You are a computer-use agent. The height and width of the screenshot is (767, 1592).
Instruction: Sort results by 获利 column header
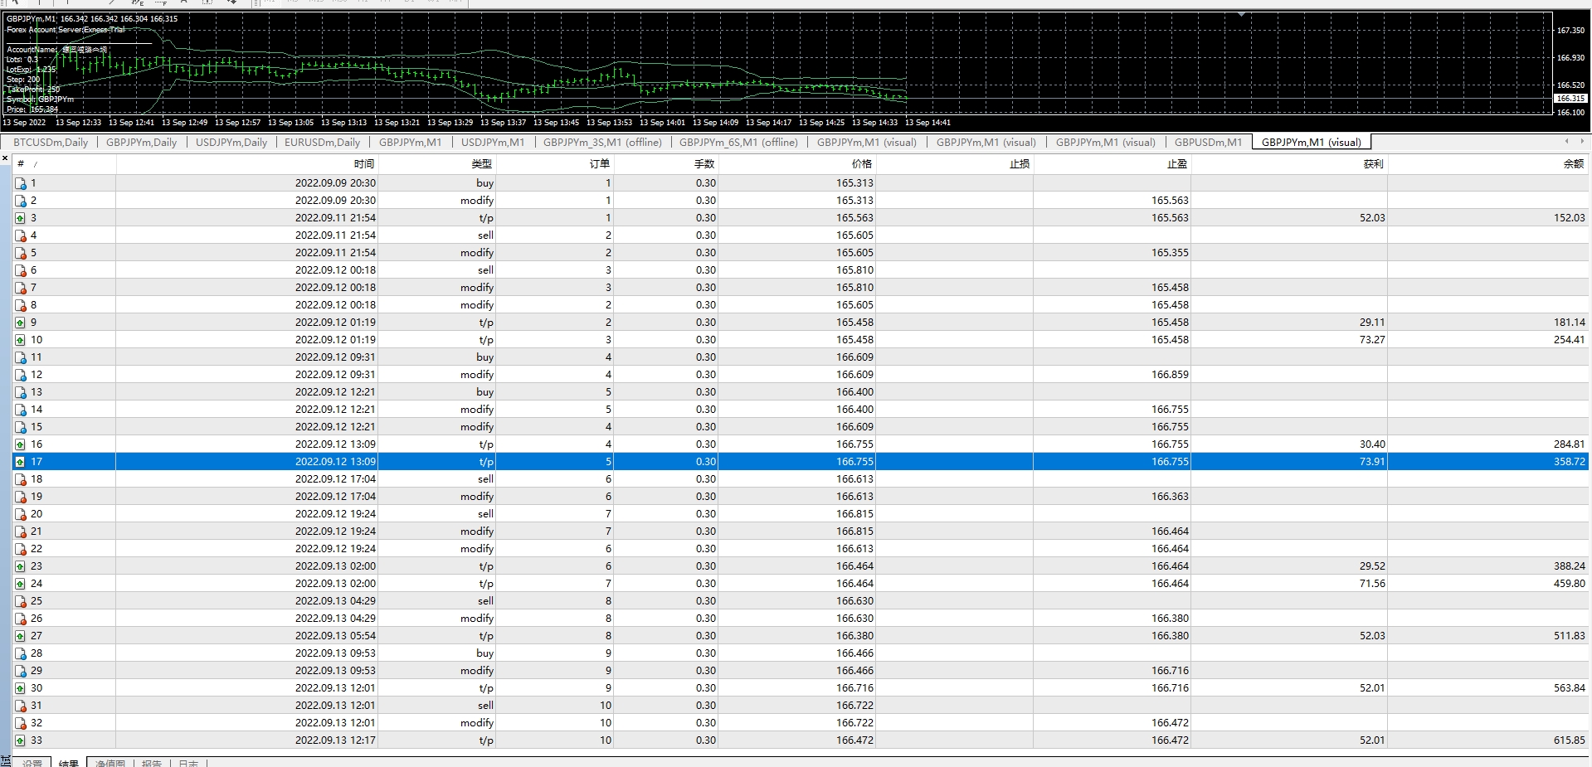[x=1373, y=164]
